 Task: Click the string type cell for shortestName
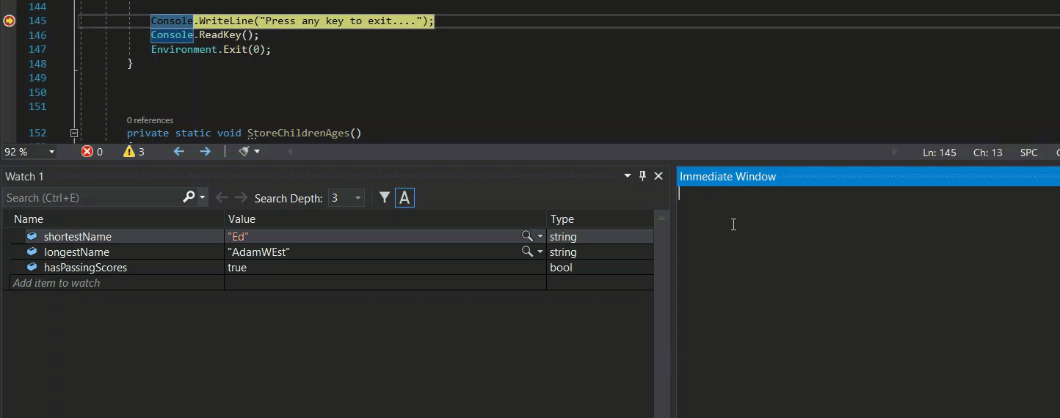pyautogui.click(x=600, y=237)
